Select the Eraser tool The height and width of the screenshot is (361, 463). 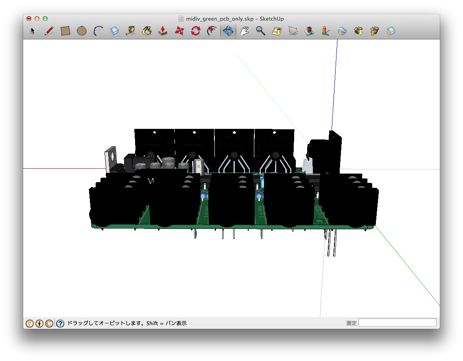114,31
